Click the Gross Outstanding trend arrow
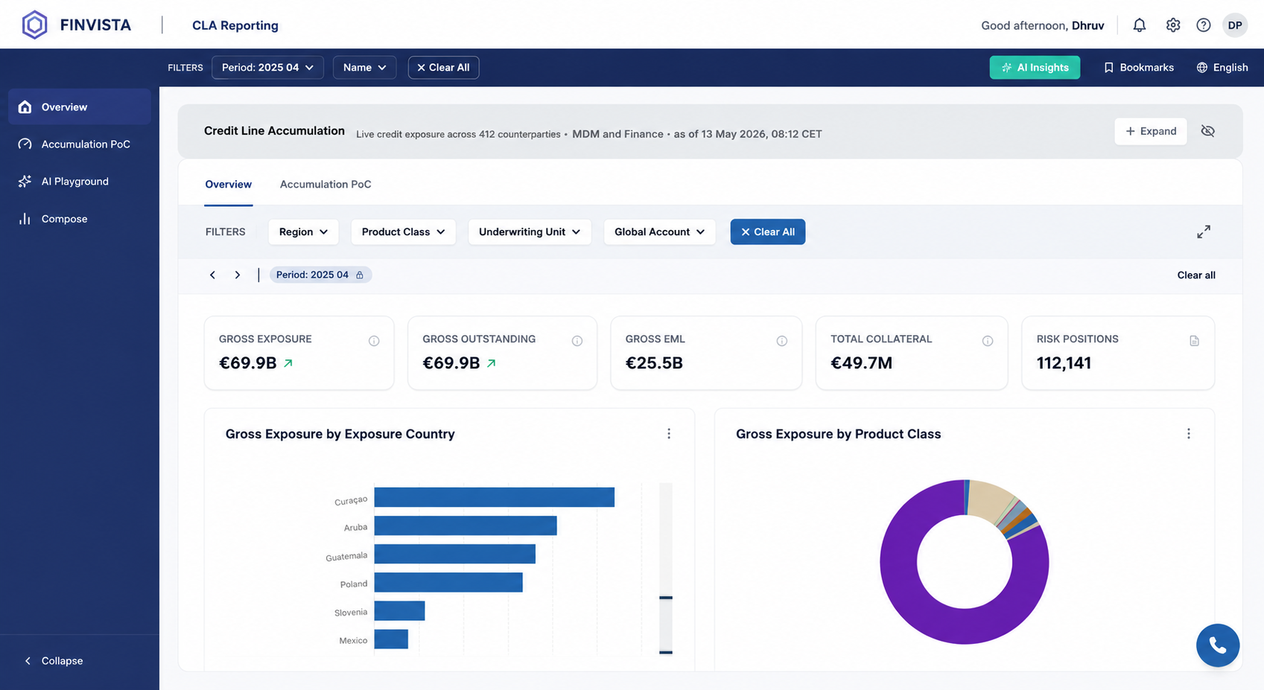This screenshot has height=690, width=1264. click(x=492, y=363)
